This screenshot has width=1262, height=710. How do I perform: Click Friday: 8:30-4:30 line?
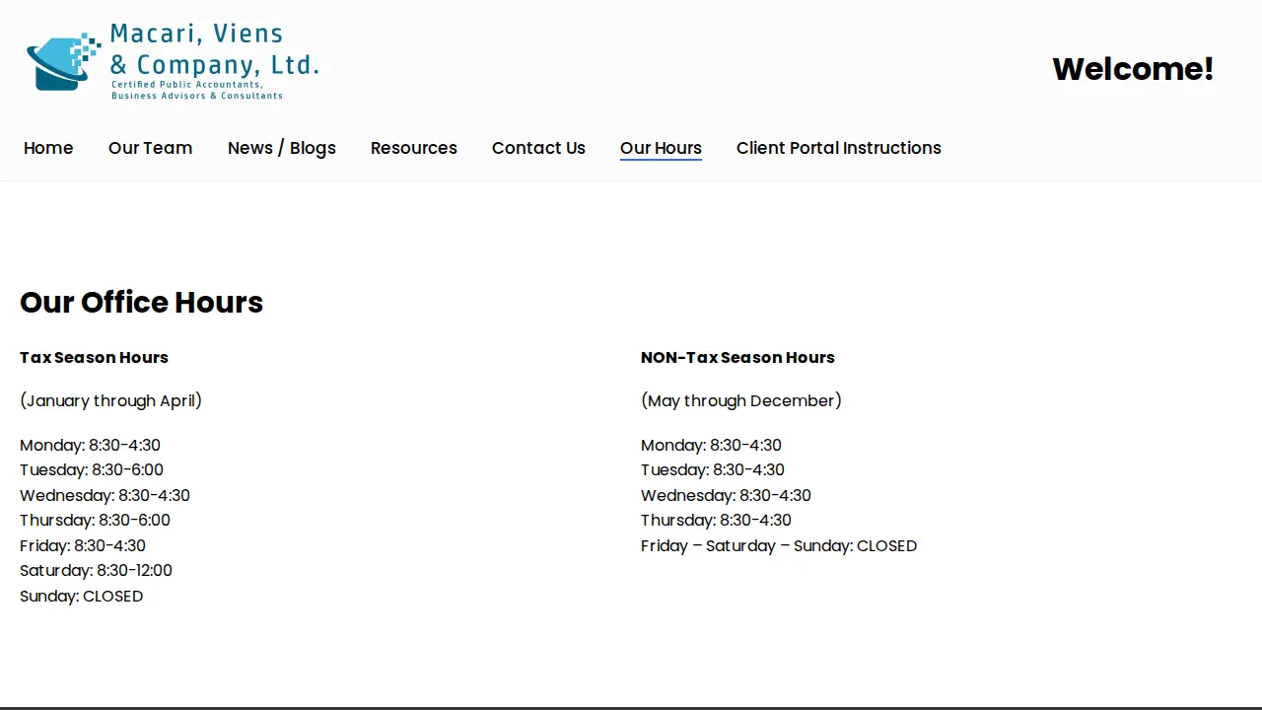click(83, 545)
